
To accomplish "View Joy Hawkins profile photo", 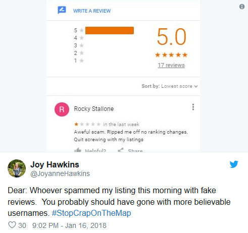I will pyautogui.click(x=17, y=168).
